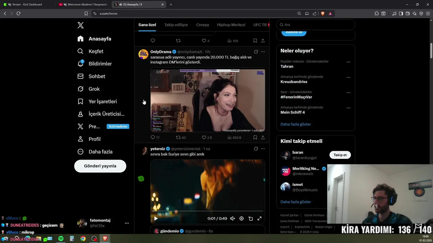Image resolution: width=433 pixels, height=243 pixels.
Task: Open video settings gear on yetersiz video
Action: [x=242, y=218]
